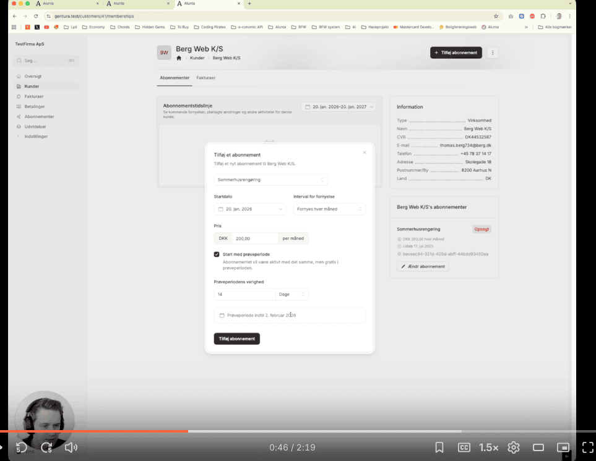Enter fullscreen mode on the video

[x=587, y=447]
